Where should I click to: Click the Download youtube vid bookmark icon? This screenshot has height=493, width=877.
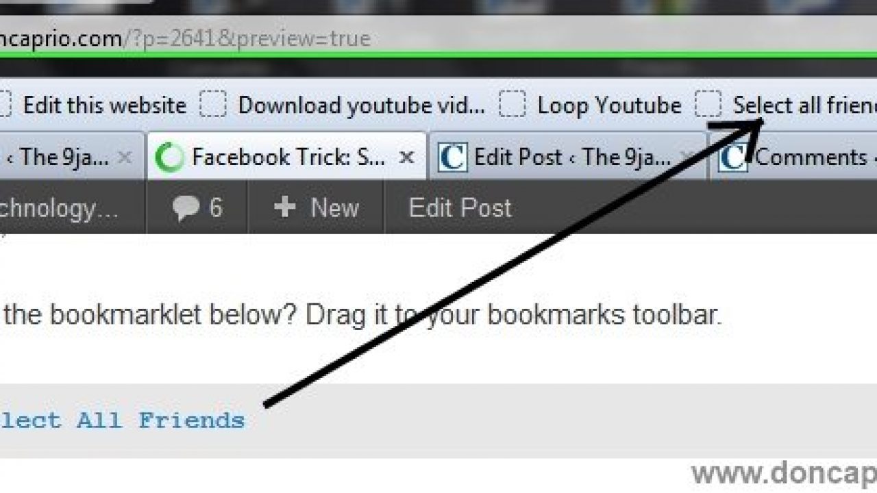(213, 105)
